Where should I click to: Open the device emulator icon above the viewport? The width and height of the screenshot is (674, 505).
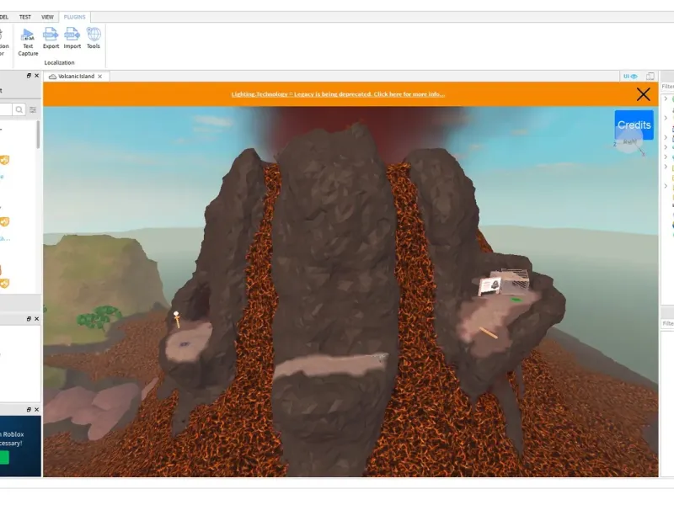(650, 77)
